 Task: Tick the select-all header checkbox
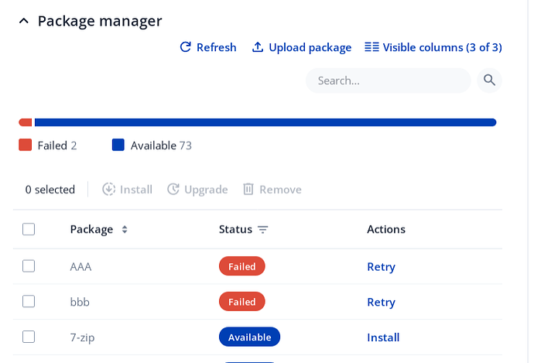[x=29, y=229]
